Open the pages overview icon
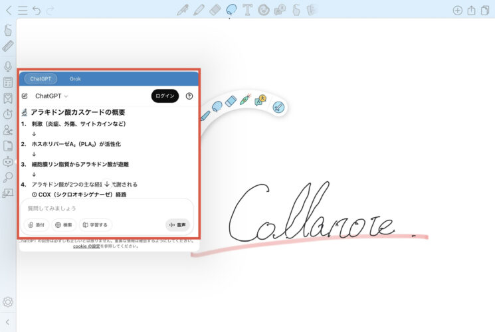The image size is (495, 332). (485, 10)
